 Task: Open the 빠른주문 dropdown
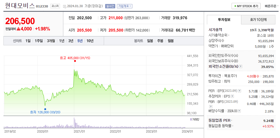click(272, 6)
